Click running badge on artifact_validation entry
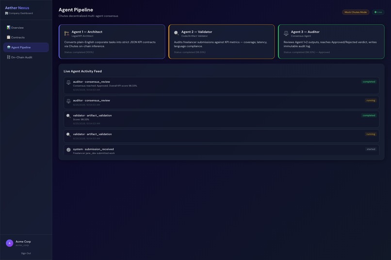 (371, 134)
